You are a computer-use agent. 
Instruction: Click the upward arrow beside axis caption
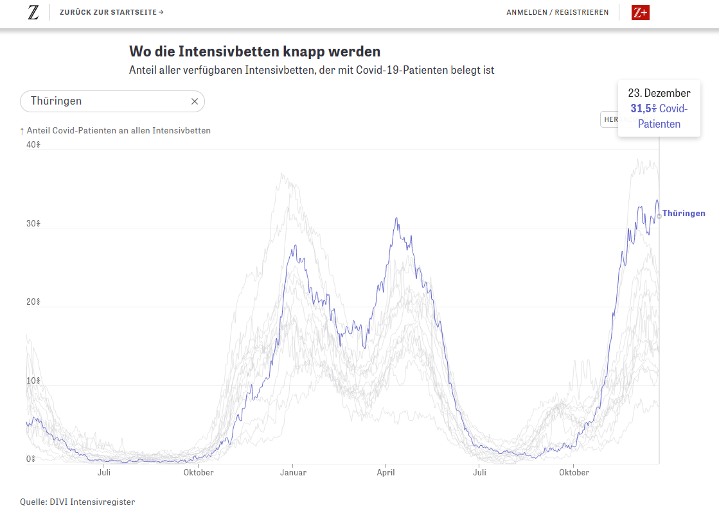[22, 131]
